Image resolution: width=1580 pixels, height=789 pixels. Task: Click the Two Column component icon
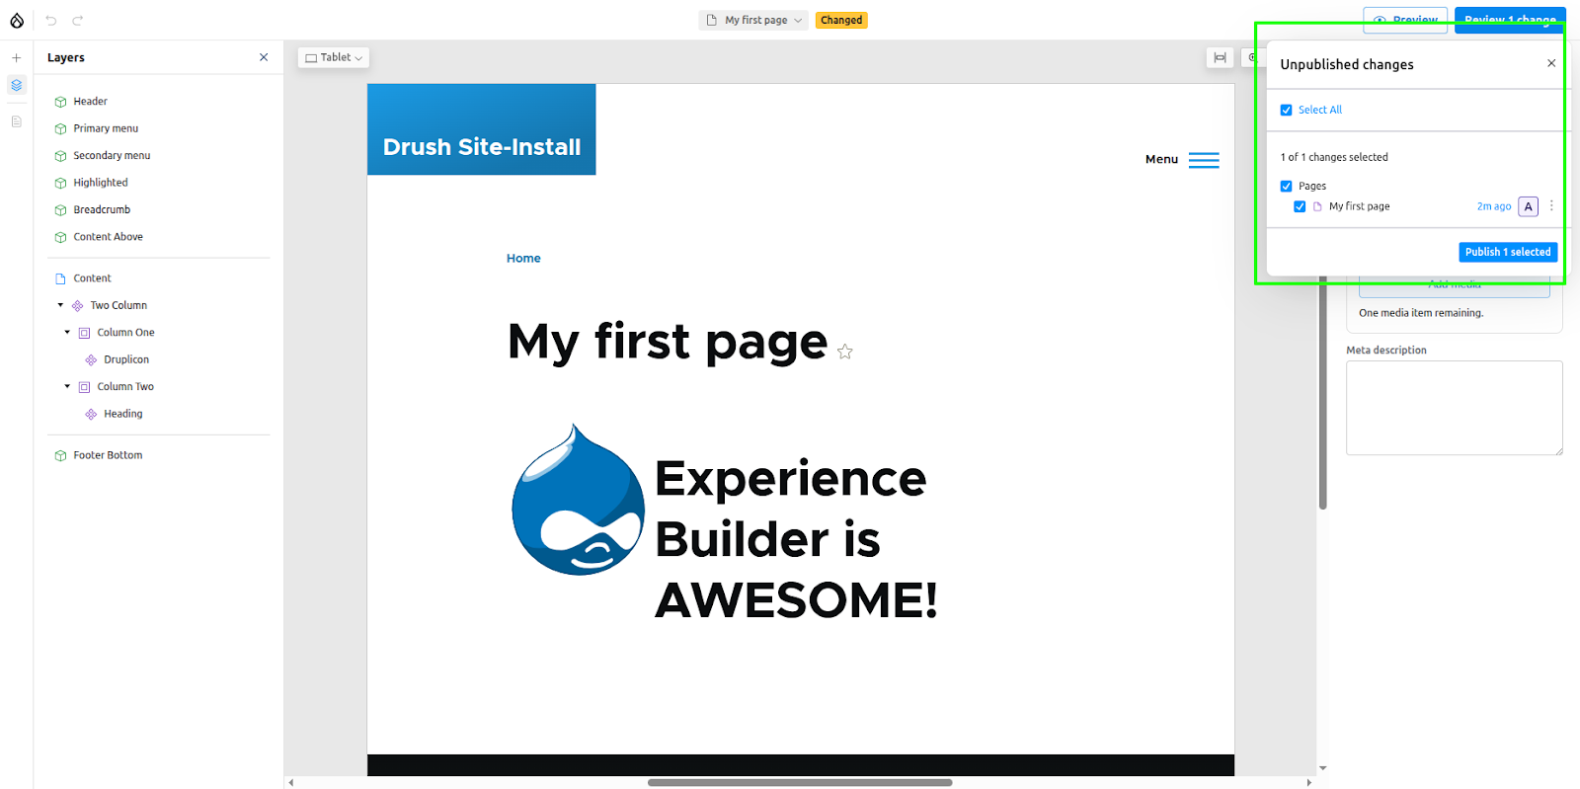78,306
